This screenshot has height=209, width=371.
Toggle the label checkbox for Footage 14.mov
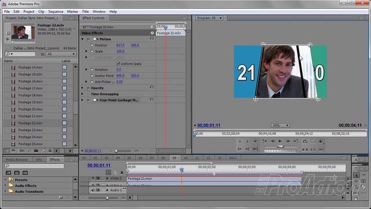tap(64, 67)
